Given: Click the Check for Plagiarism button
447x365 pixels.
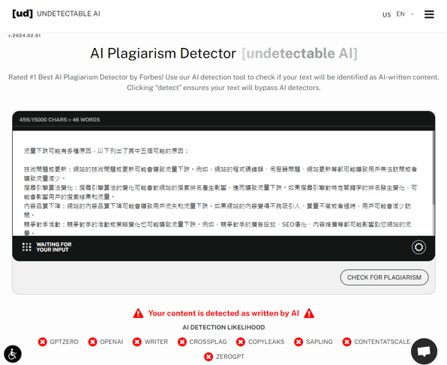Looking at the screenshot, I should [384, 277].
